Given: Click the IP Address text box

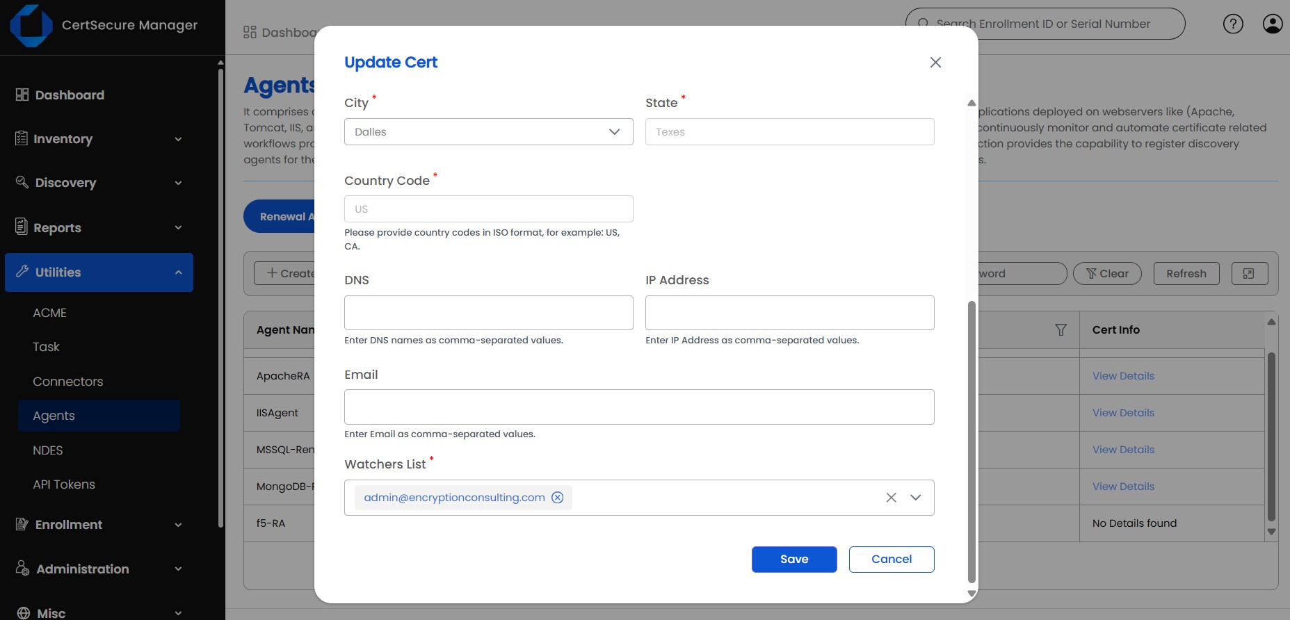Looking at the screenshot, I should pos(789,313).
